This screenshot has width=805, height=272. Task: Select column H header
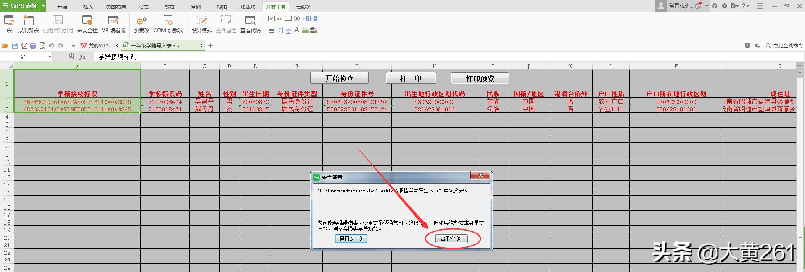434,66
